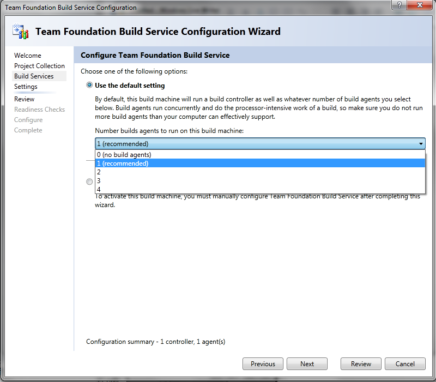436x382 pixels.
Task: Choose '0 (no build agents)' from the list
Action: (260, 155)
